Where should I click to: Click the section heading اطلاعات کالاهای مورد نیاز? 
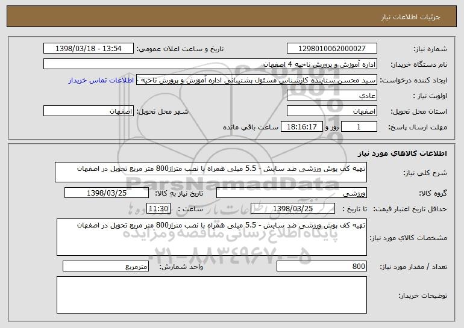402,153
